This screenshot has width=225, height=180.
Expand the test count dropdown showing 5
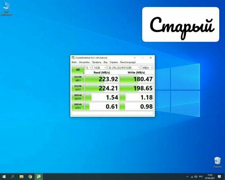(88, 68)
